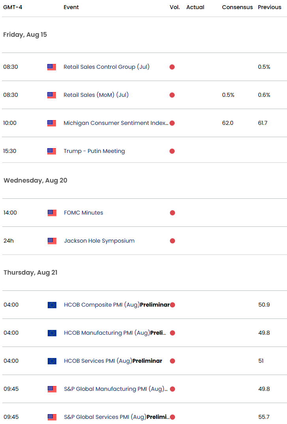The width and height of the screenshot is (287, 424).
Task: Click the Wednesday, Aug 20 date header
Action: tap(35, 180)
